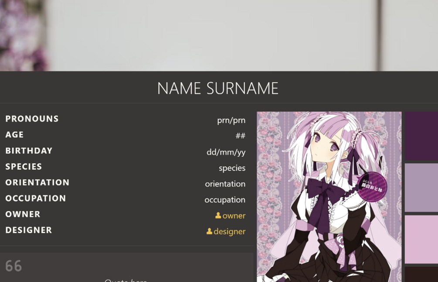Open the designer profile link
Viewport: 438px width, 282px height.
226,232
